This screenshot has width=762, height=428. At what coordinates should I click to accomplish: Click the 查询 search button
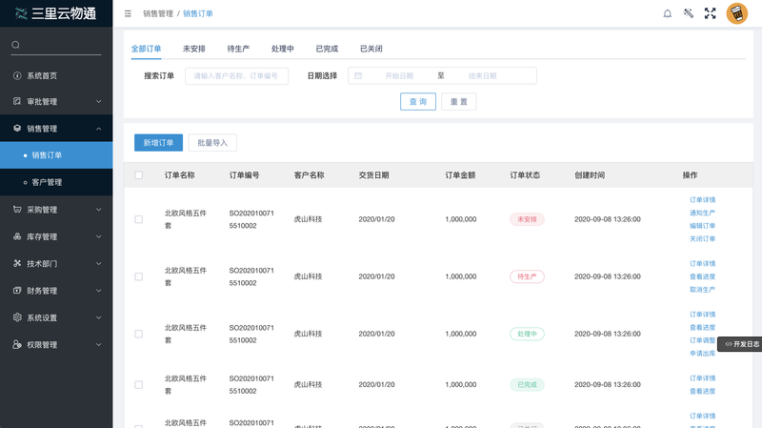coord(418,102)
